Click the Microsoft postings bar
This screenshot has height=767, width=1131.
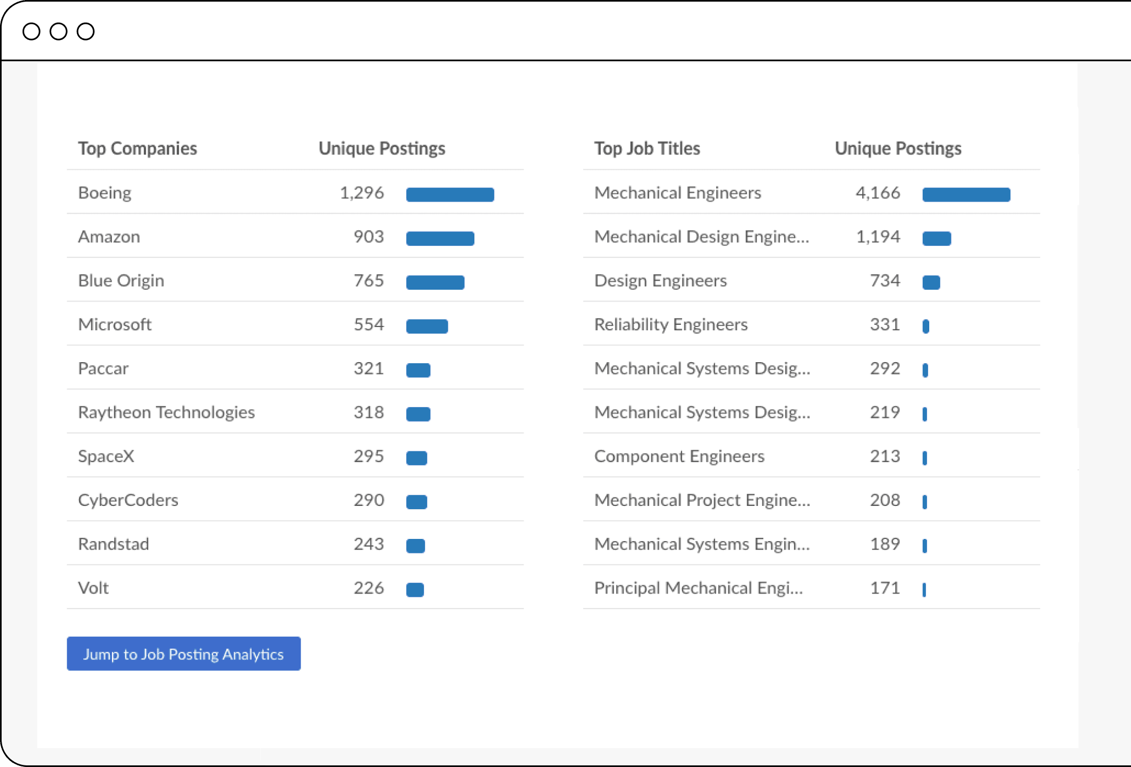(427, 326)
